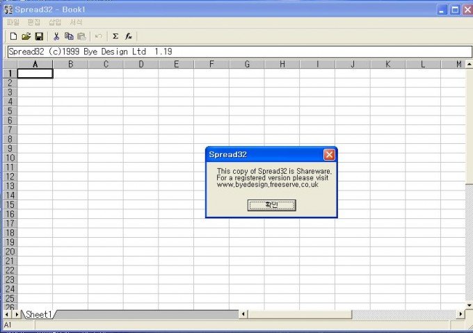Click the horizontal scrollbar left arrow
473x333 pixels.
[243, 314]
